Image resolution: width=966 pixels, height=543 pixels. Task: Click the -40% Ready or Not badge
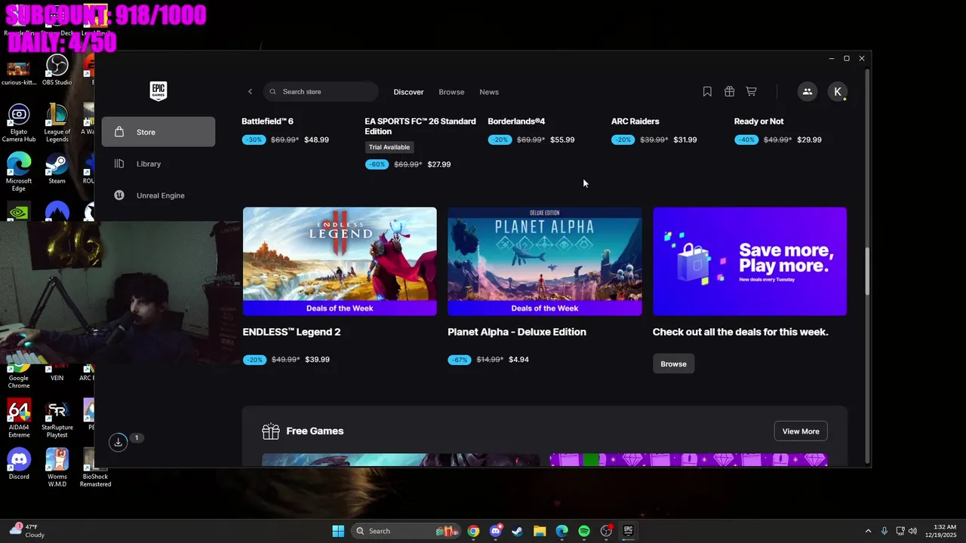746,140
